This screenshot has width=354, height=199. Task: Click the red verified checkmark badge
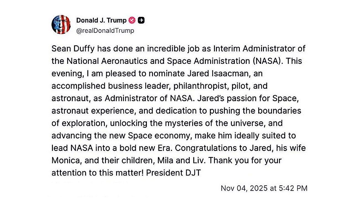(132, 20)
